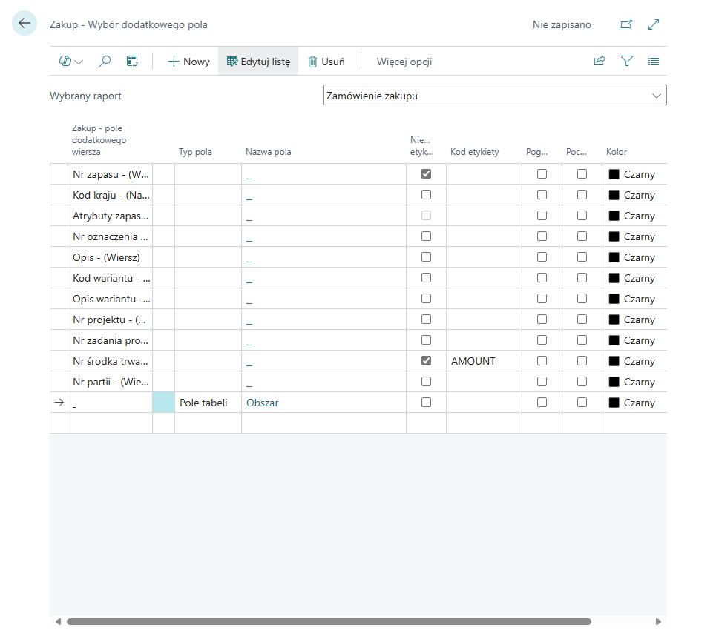Click the Nowy button
The width and height of the screenshot is (716, 642).
tap(188, 62)
